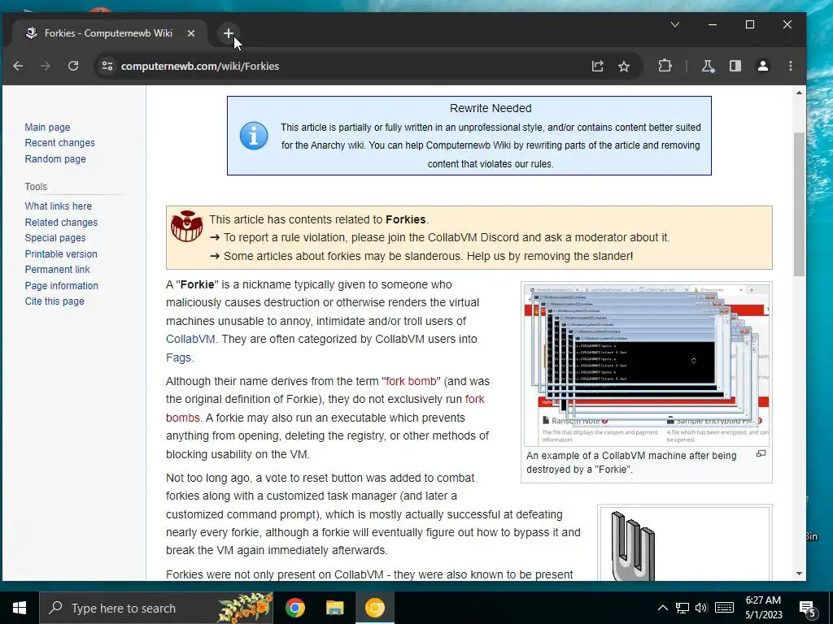Click the taskbar search box

tap(156, 608)
